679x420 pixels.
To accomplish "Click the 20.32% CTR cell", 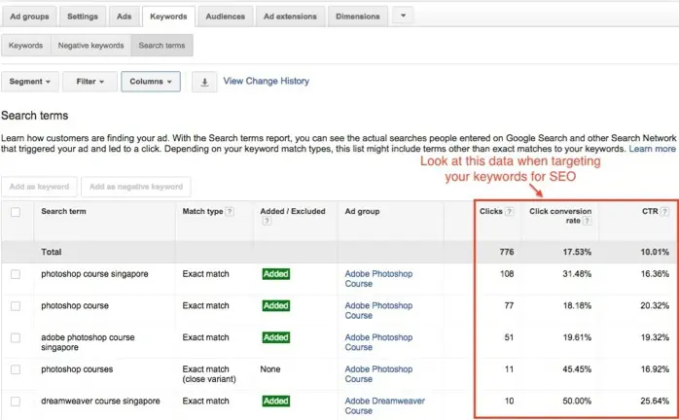I will [655, 305].
